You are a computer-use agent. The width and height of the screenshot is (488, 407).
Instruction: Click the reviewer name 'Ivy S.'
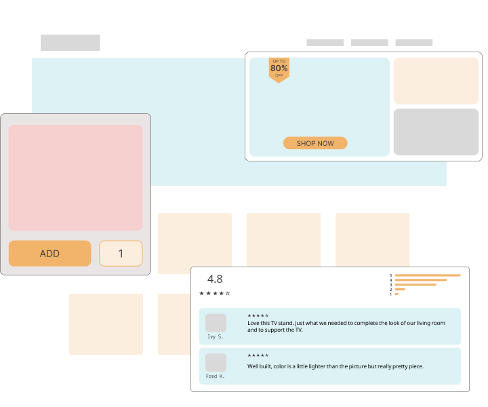click(216, 336)
